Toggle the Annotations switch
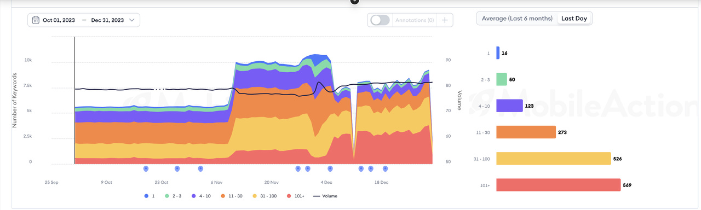Viewport: 701px width, 210px height. [x=380, y=20]
